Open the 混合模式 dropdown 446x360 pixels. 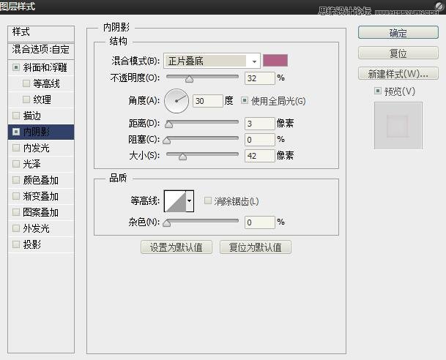click(212, 61)
